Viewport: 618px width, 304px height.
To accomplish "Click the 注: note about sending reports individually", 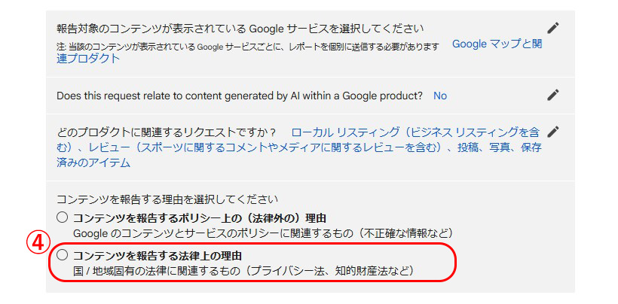I will (x=247, y=47).
